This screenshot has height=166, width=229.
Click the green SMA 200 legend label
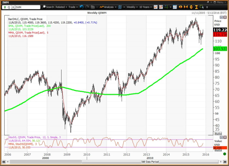[29, 26]
